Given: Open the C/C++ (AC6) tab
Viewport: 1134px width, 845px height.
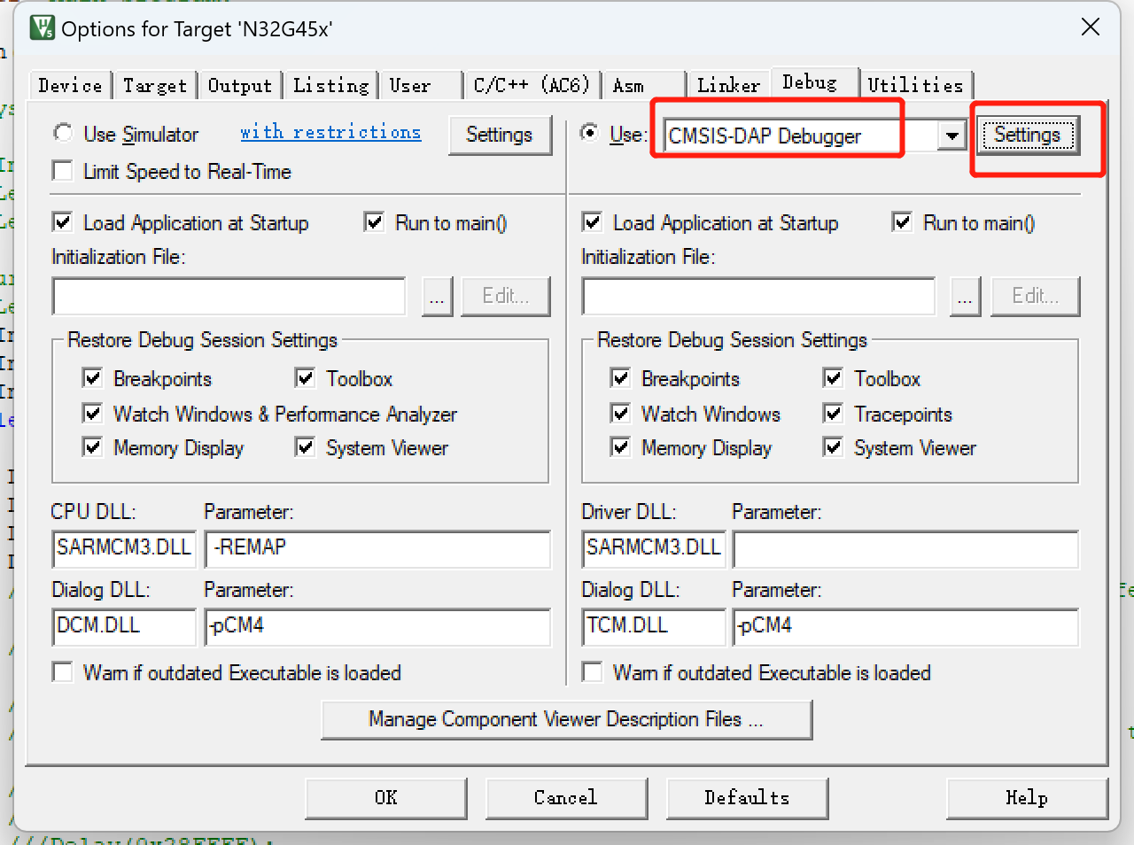Looking at the screenshot, I should click(531, 85).
